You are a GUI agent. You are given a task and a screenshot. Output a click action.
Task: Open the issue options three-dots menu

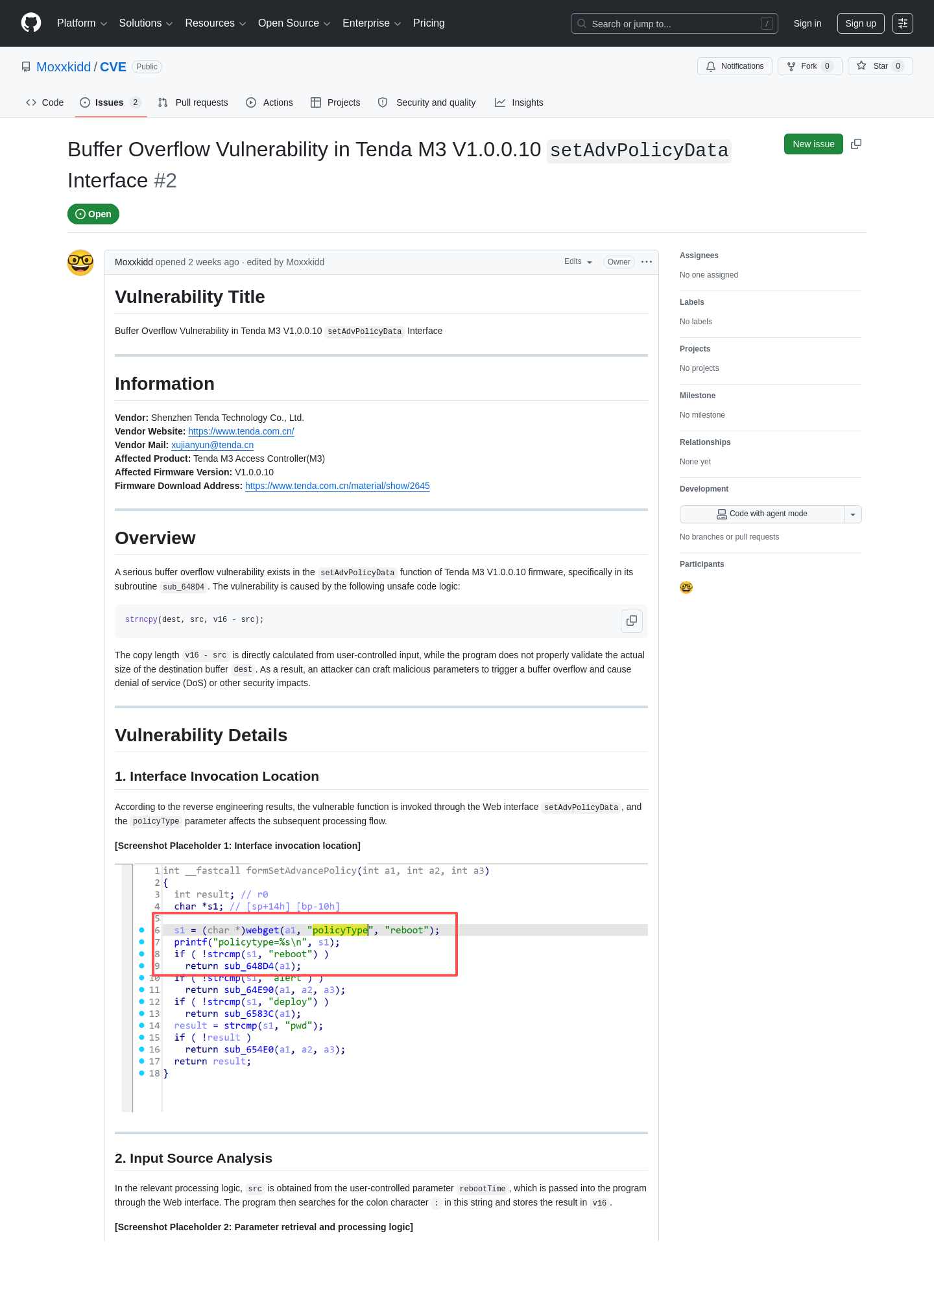tap(647, 262)
